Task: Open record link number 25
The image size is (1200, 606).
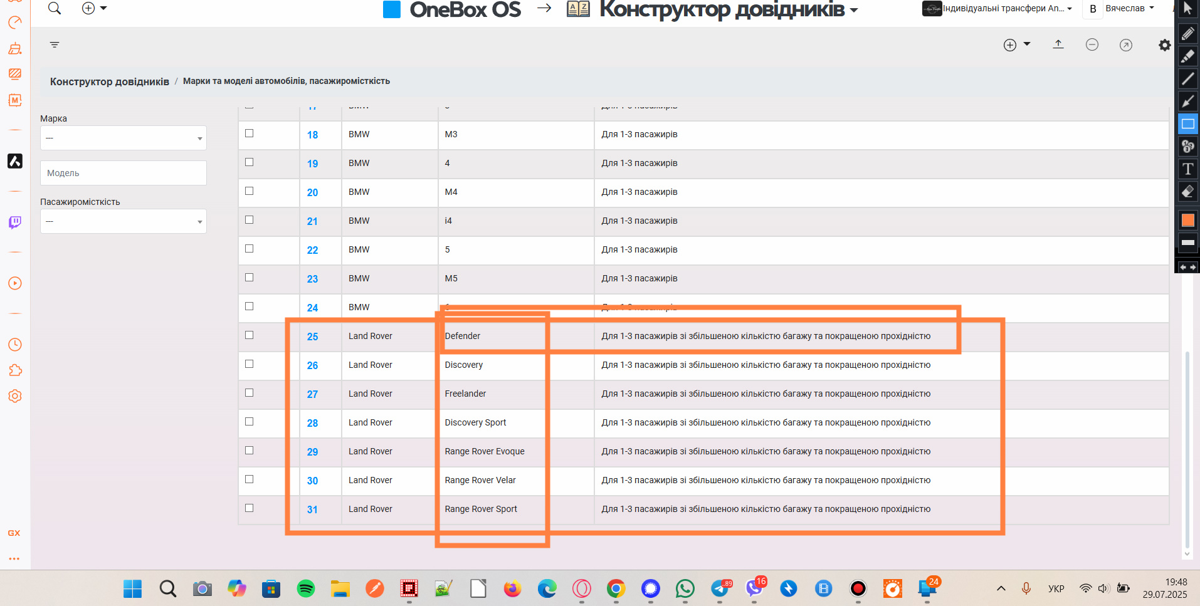Action: (x=312, y=337)
